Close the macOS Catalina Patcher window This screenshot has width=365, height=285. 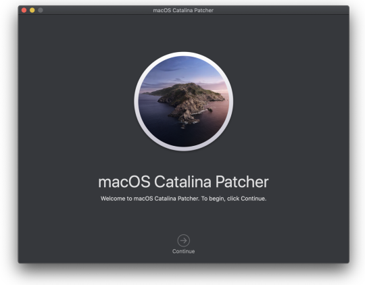(24, 10)
